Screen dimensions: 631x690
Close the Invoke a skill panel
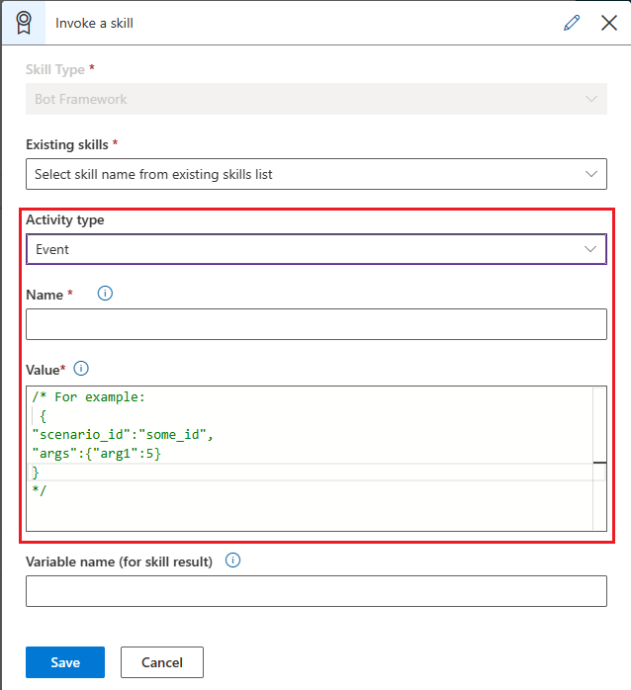609,23
